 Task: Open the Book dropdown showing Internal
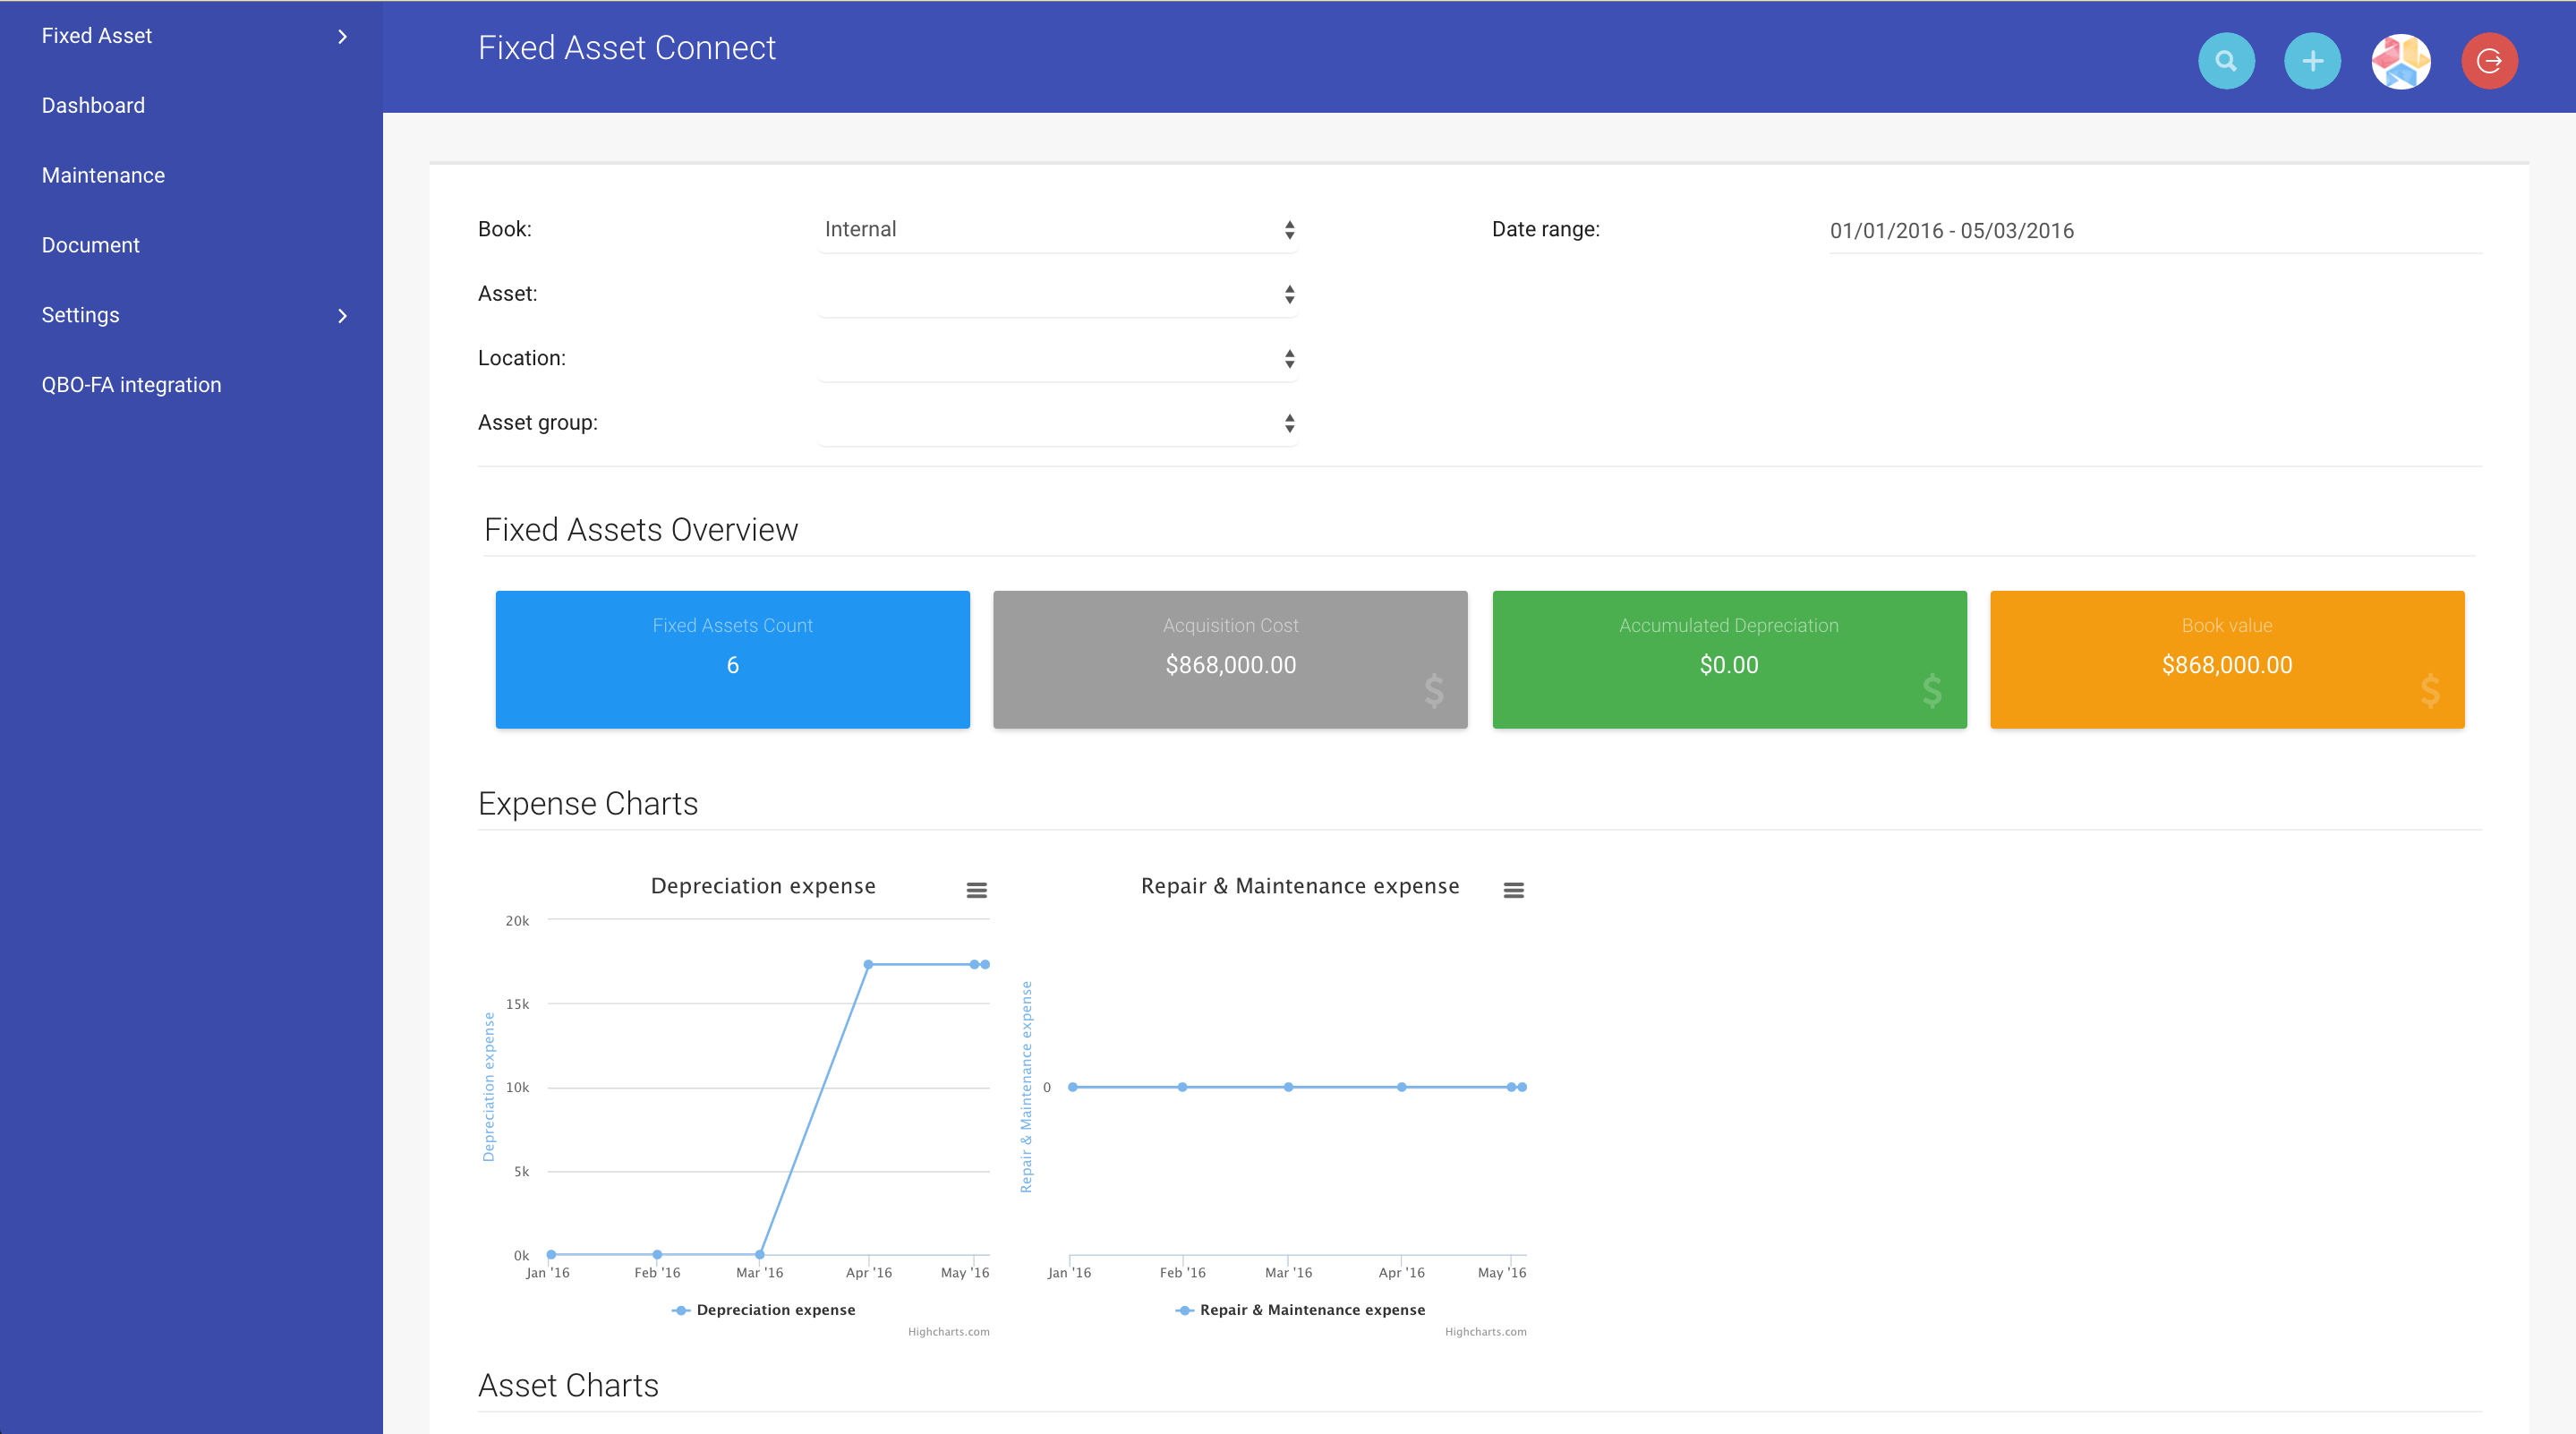click(x=1057, y=230)
